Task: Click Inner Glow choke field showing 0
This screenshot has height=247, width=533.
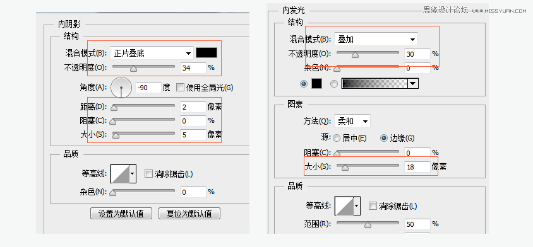Action: pyautogui.click(x=417, y=153)
